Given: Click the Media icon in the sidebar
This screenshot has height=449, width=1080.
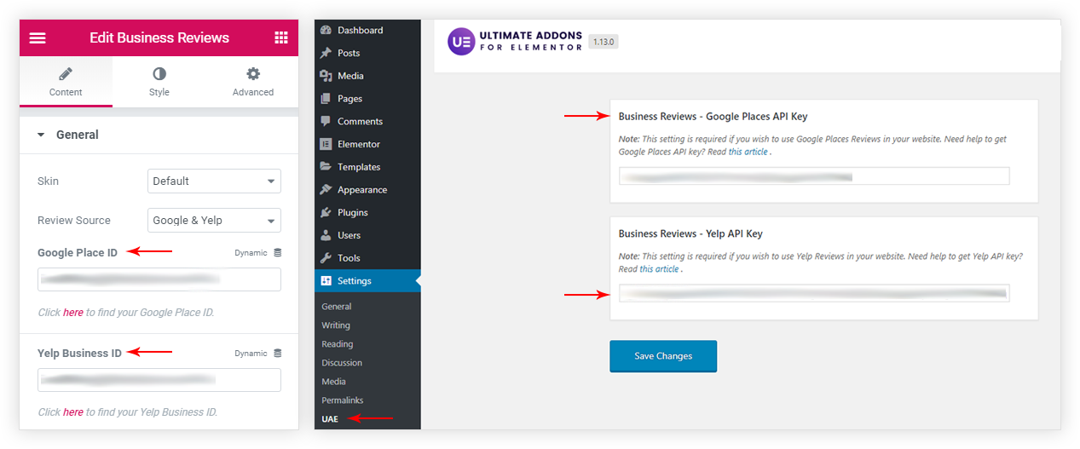Looking at the screenshot, I should point(326,76).
